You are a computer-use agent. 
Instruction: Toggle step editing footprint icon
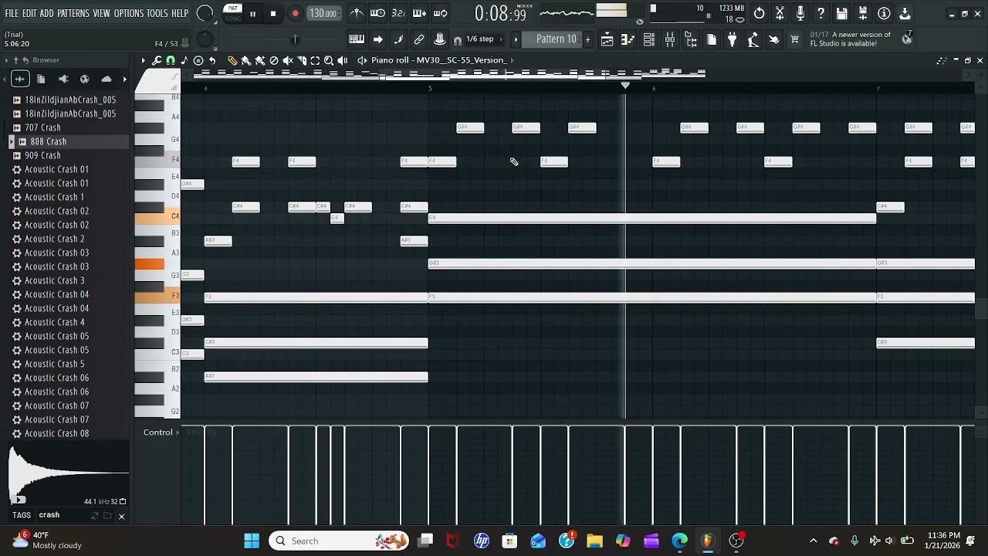pyautogui.click(x=398, y=39)
